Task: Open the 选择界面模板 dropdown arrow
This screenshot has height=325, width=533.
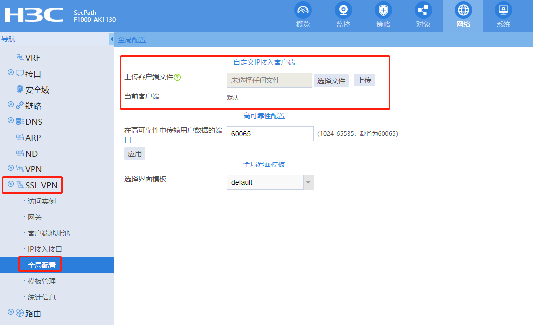Action: point(308,182)
